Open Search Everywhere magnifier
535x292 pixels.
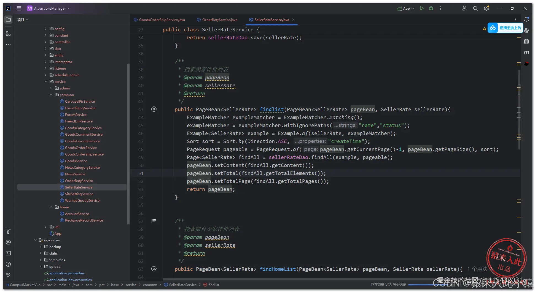[x=475, y=8]
